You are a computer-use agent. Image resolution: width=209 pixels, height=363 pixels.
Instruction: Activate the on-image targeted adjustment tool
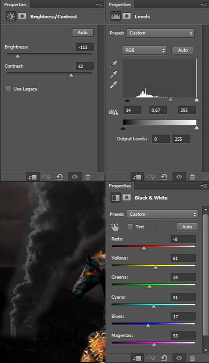click(x=115, y=227)
